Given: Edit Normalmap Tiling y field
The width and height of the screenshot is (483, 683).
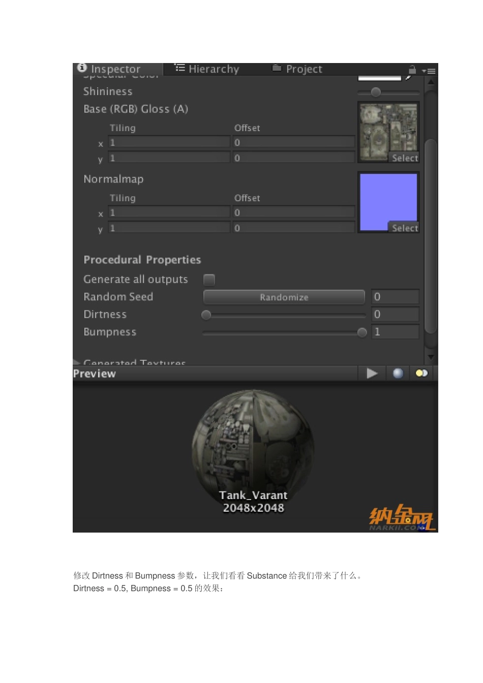Looking at the screenshot, I should pos(169,228).
